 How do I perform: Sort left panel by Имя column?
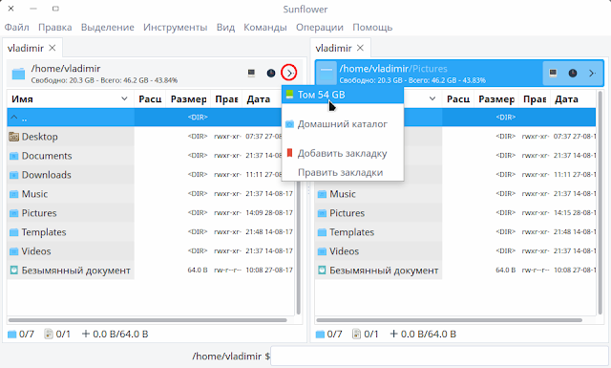[x=70, y=99]
